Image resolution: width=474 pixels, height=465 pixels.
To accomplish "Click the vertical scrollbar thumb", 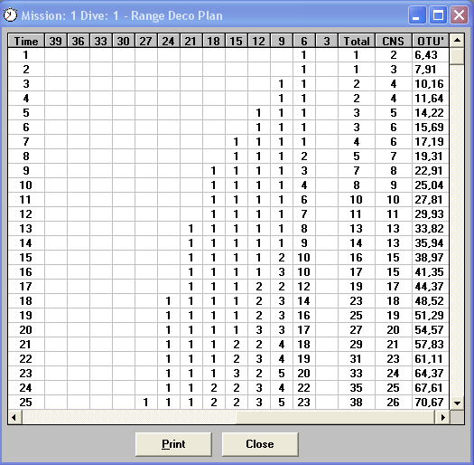I will point(457,56).
